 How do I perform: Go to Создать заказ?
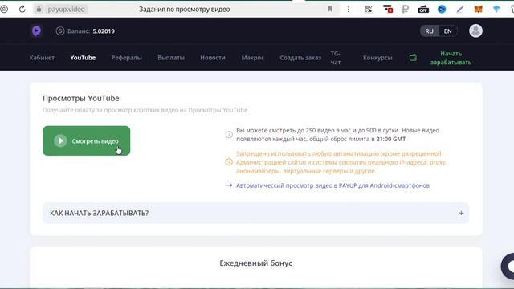click(300, 58)
